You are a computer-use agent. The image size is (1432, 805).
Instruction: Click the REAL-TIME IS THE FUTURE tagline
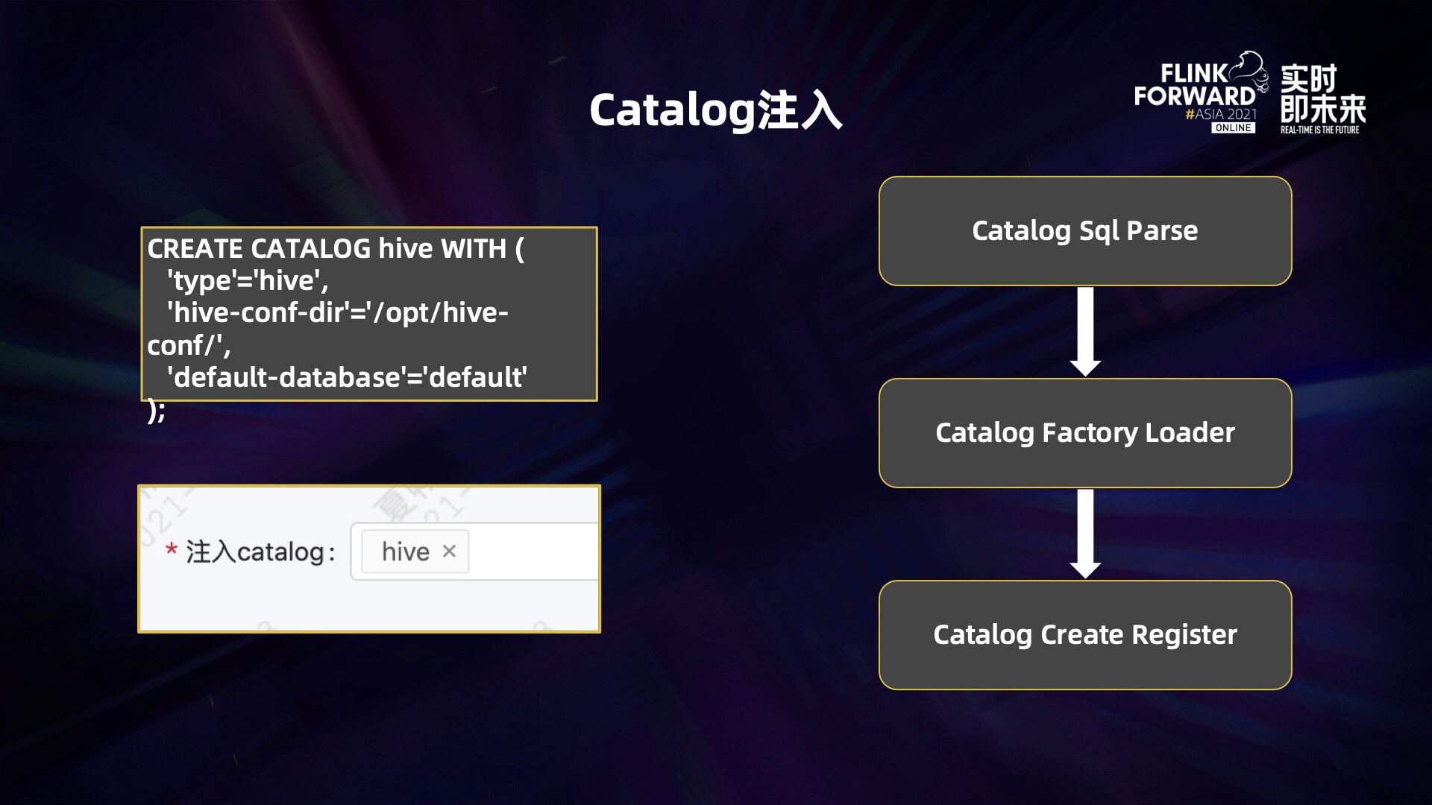point(1319,130)
